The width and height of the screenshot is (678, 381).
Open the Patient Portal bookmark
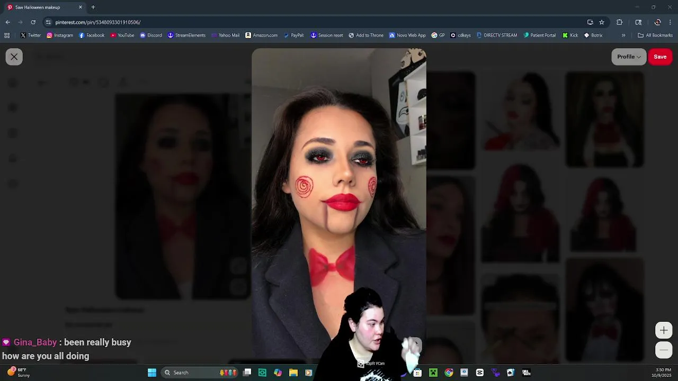(x=539, y=35)
